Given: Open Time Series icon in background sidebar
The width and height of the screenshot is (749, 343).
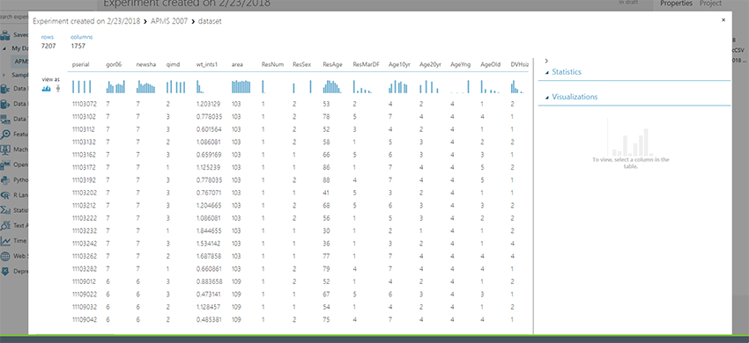Looking at the screenshot, I should click(6, 241).
